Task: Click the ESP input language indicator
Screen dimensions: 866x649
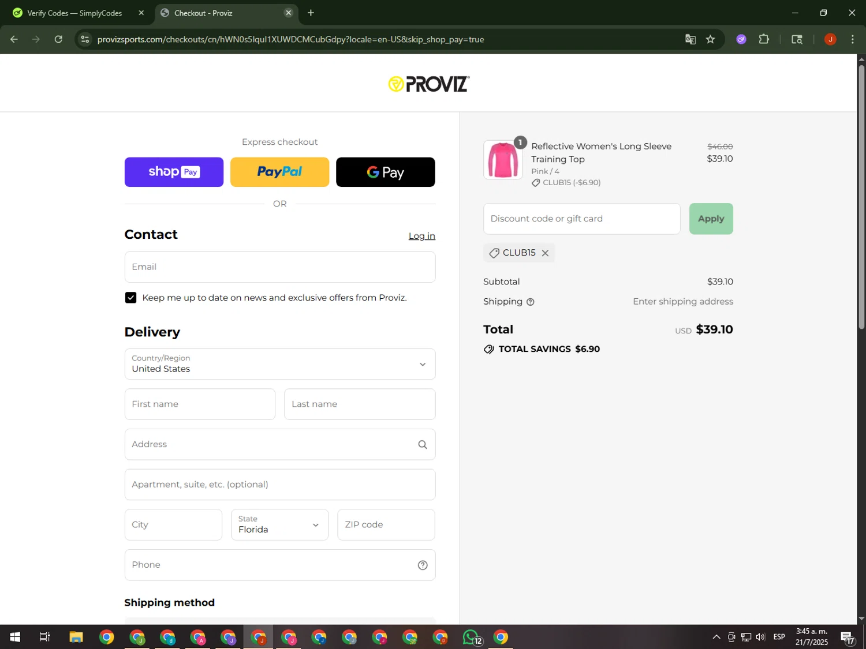Action: click(x=779, y=637)
